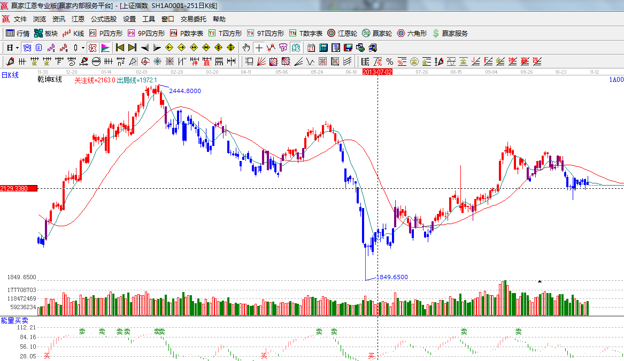Click the percent sign tool icon
This screenshot has height=361, width=624.
[x=390, y=62]
